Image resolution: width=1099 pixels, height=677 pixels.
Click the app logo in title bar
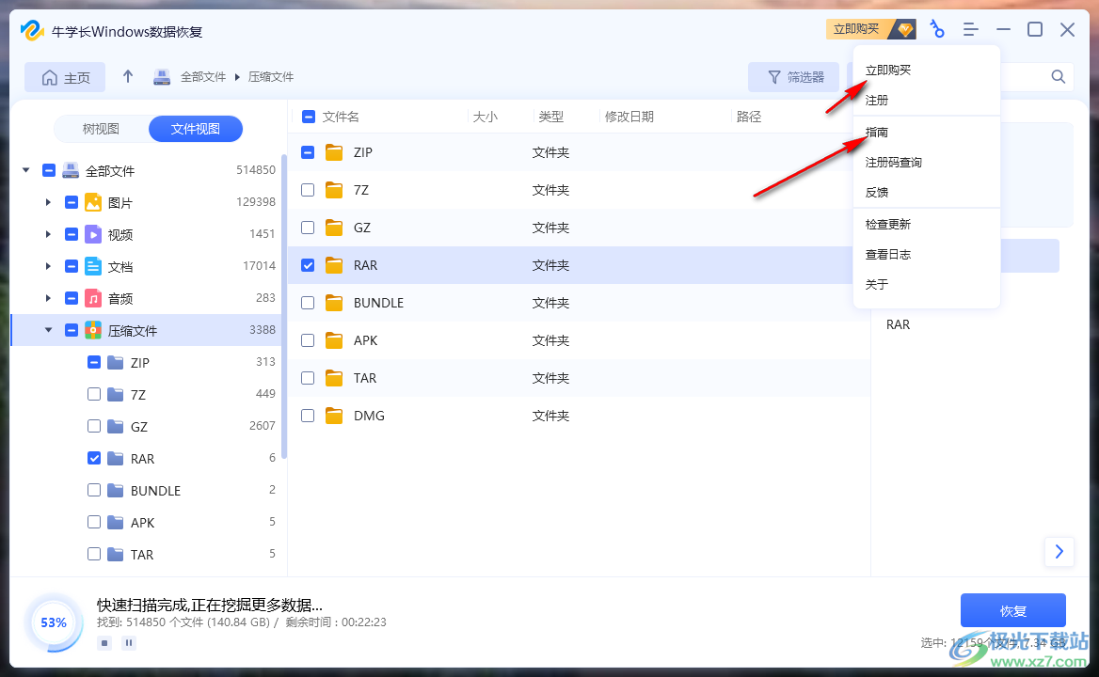tap(32, 31)
